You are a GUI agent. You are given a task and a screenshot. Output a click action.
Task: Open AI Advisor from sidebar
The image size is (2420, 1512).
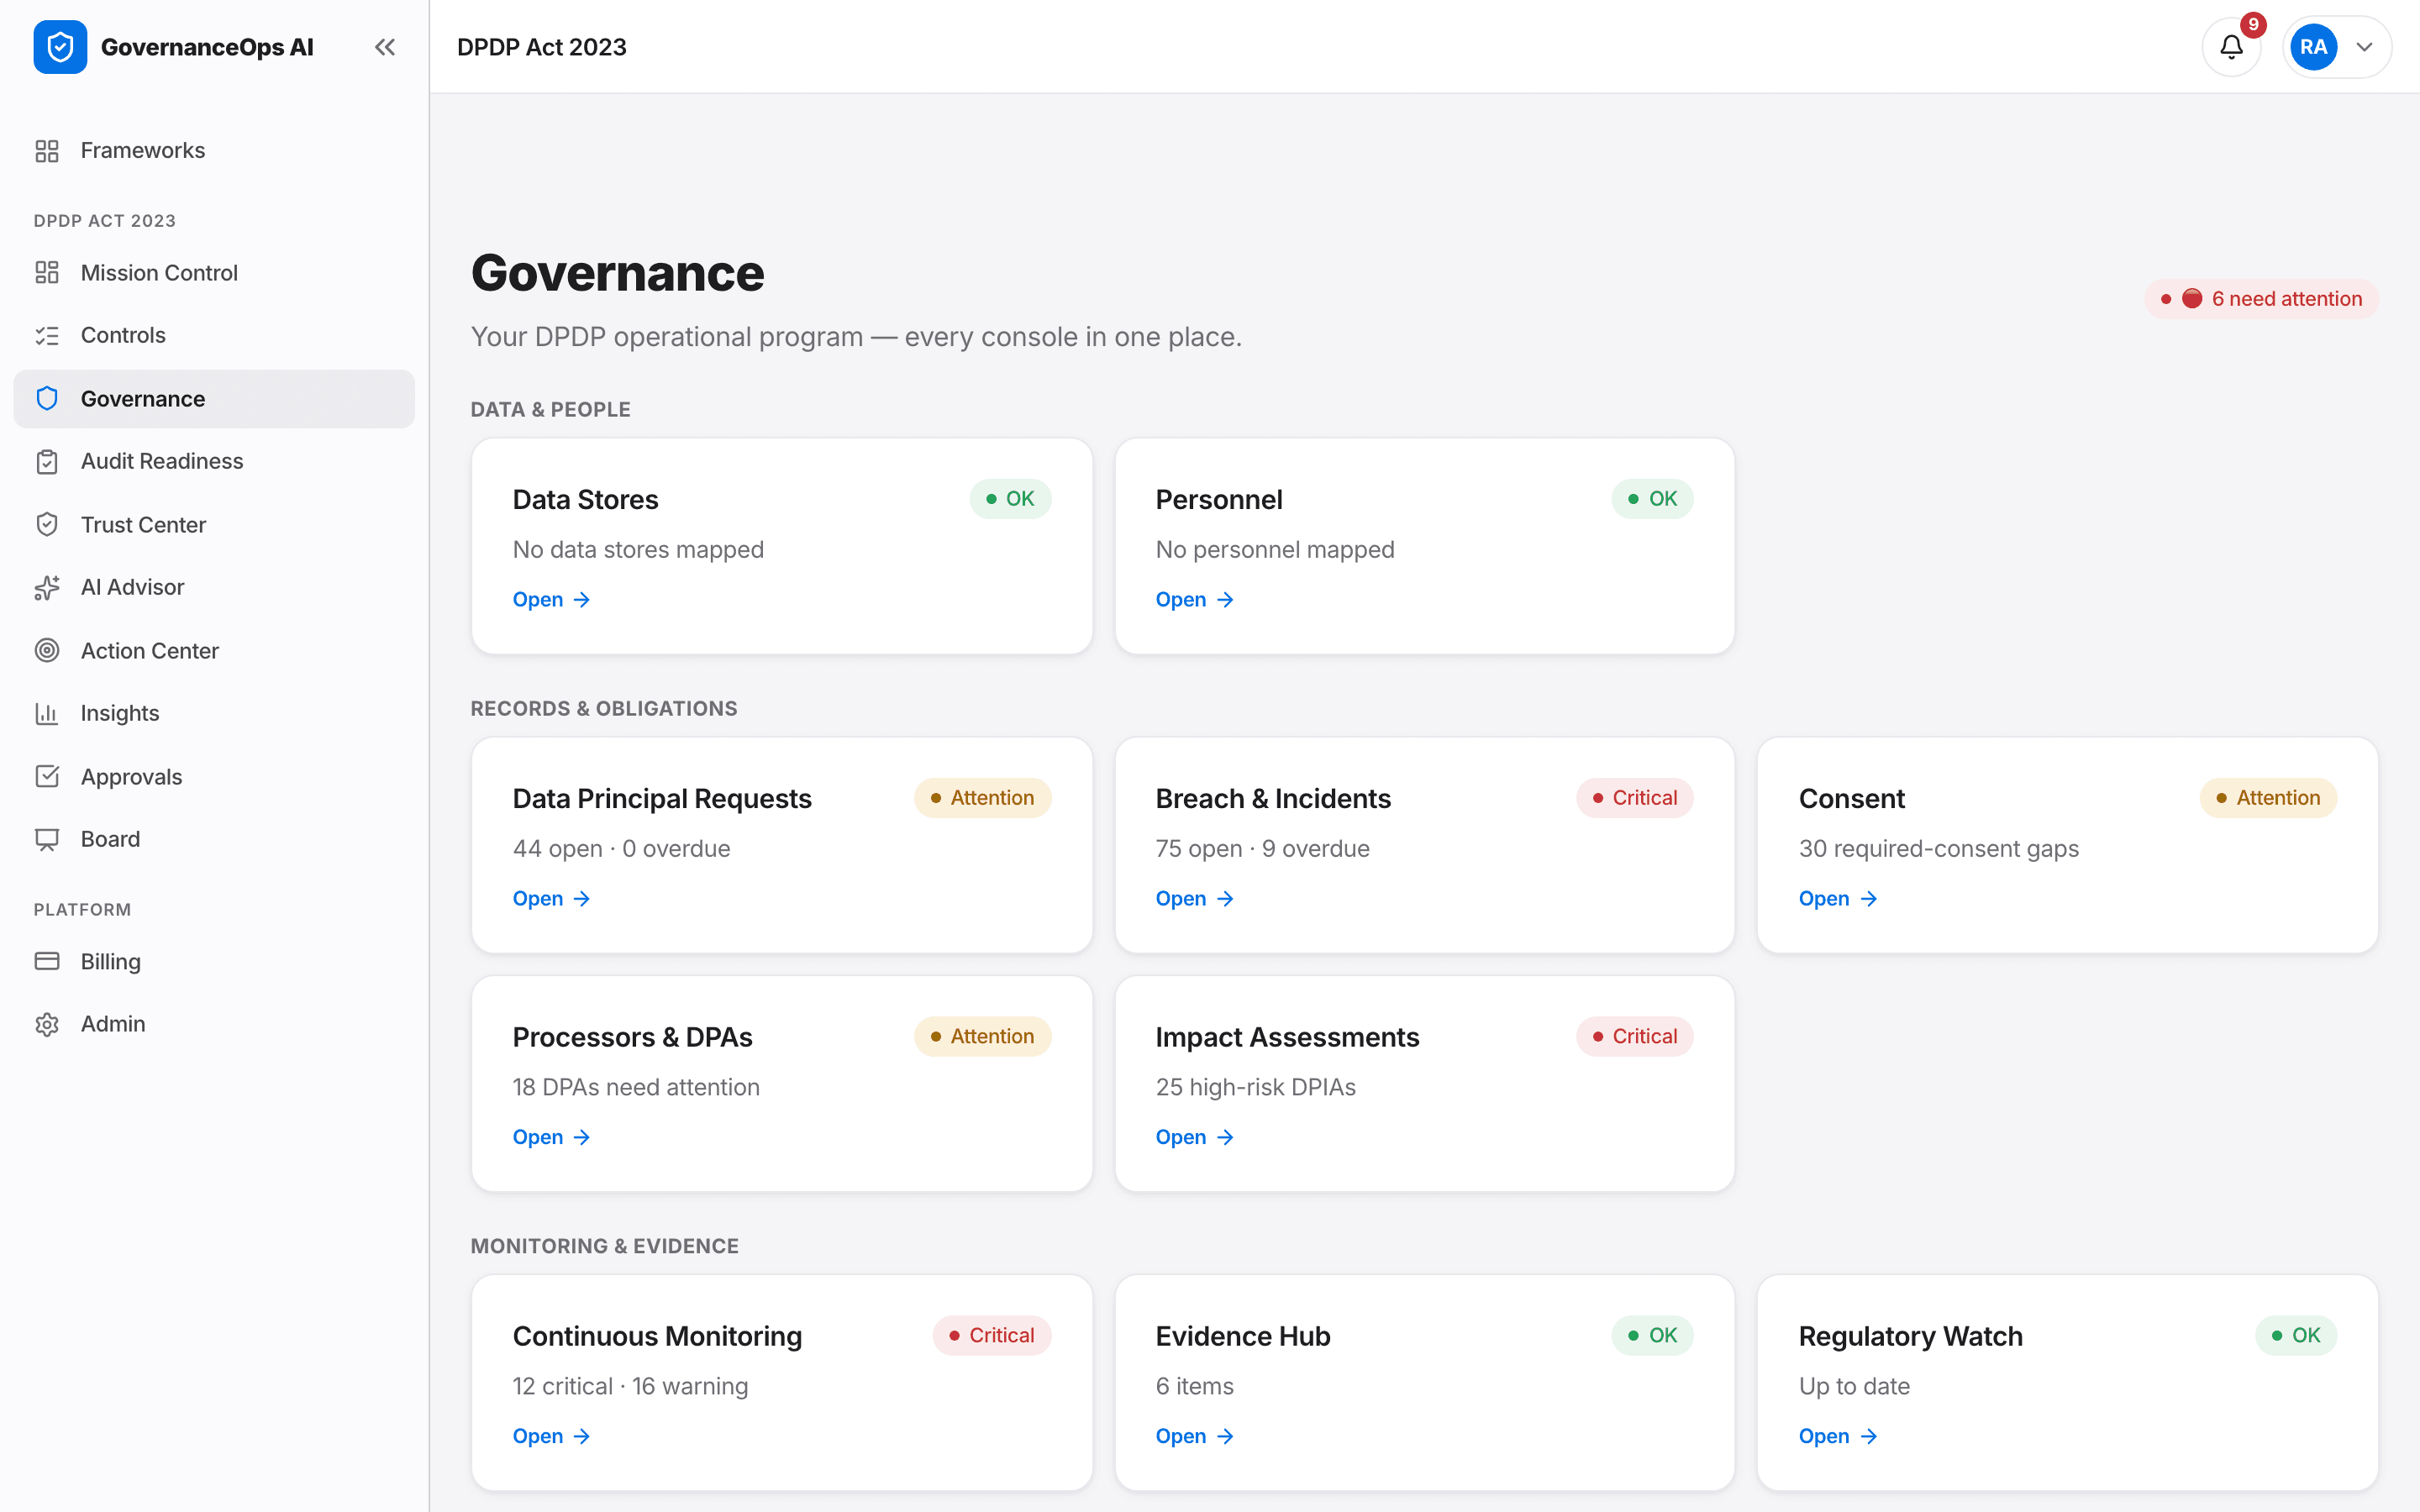(x=214, y=587)
